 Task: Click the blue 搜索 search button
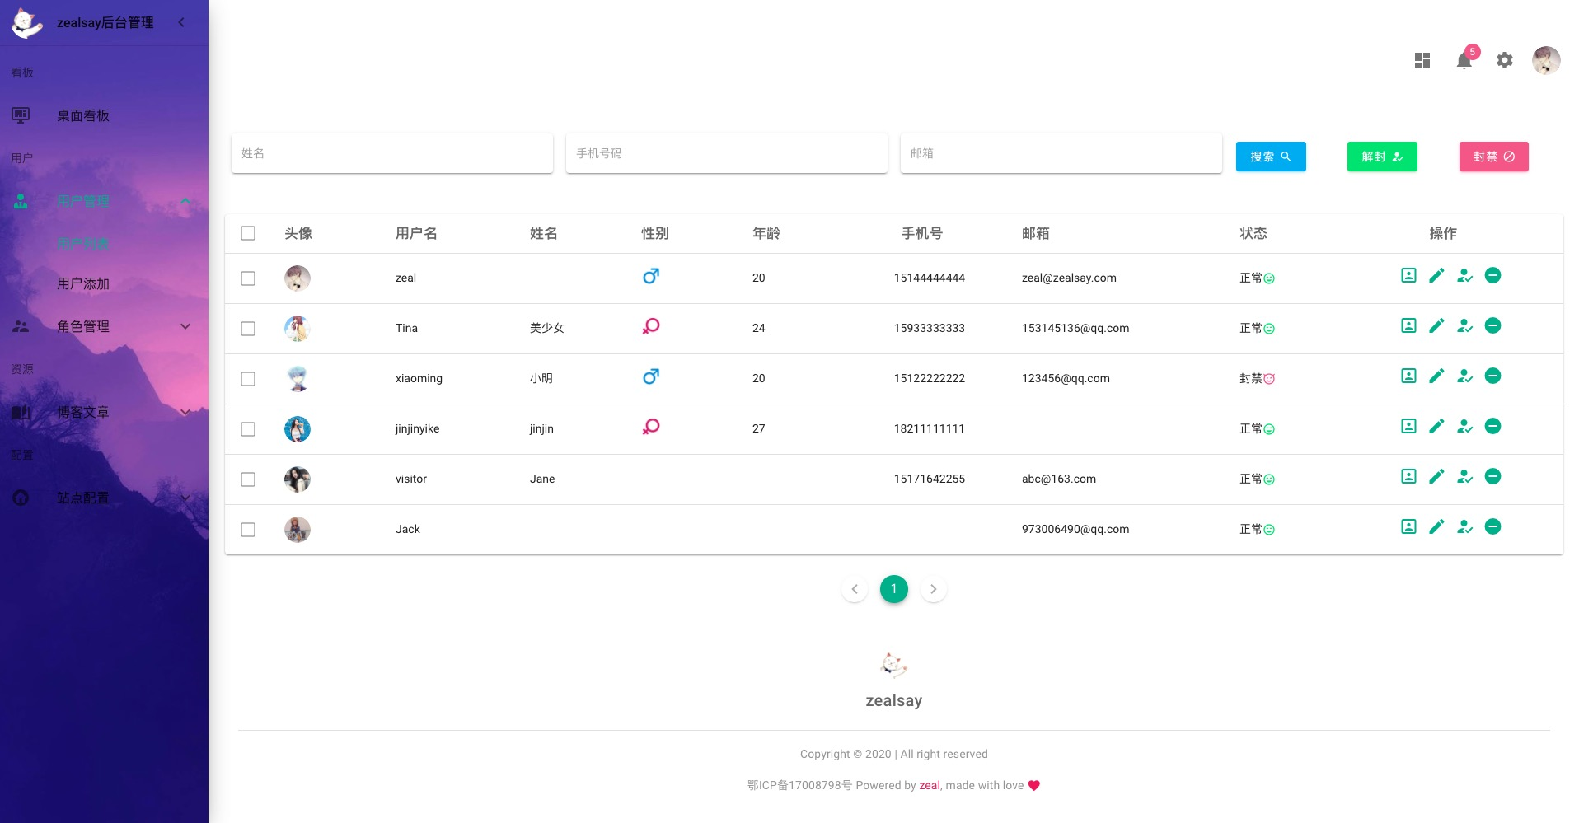click(x=1271, y=157)
